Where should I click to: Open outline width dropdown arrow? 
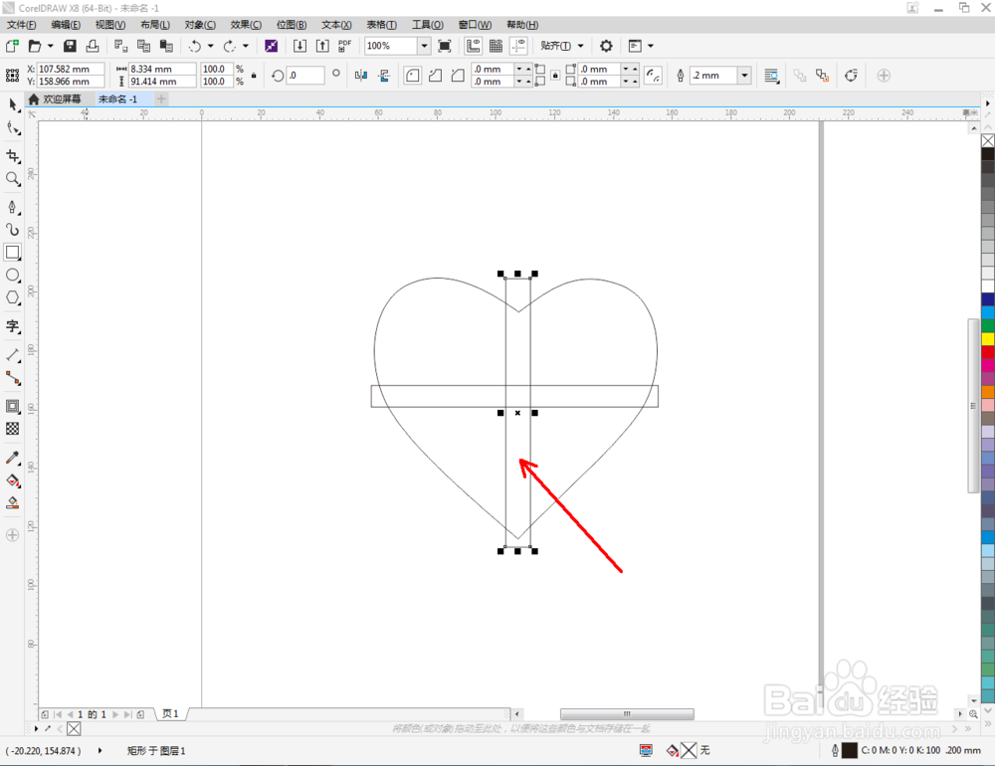(745, 76)
